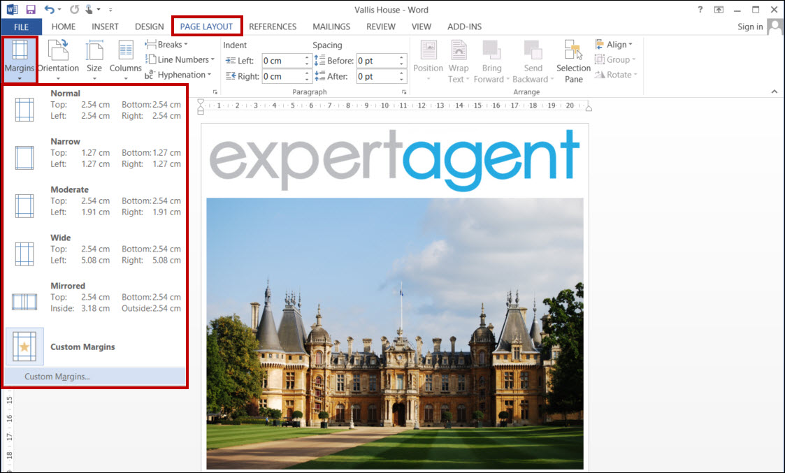785x473 pixels.
Task: Switch to the REVIEW tab
Action: (x=381, y=27)
